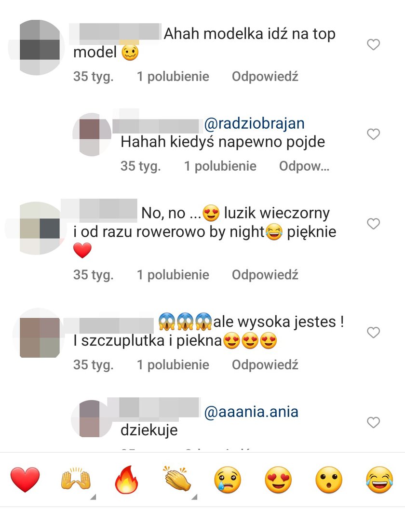Open the '1 polubienie' count under 'luzik wieczorny' comment
The height and width of the screenshot is (511, 405).
[173, 275]
